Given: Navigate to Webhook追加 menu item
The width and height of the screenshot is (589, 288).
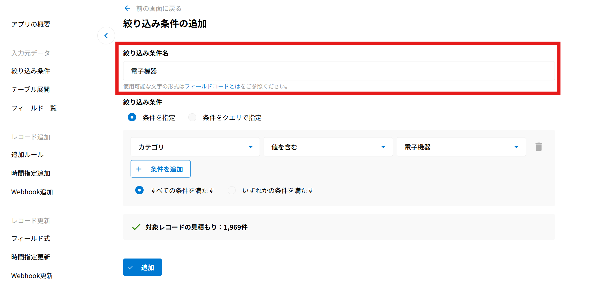Looking at the screenshot, I should (x=32, y=192).
